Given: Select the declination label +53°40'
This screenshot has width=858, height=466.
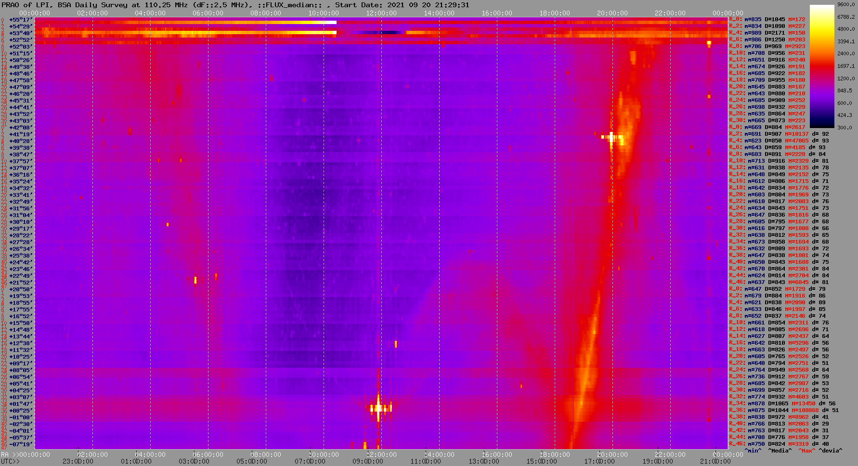Looking at the screenshot, I should click(20, 33).
